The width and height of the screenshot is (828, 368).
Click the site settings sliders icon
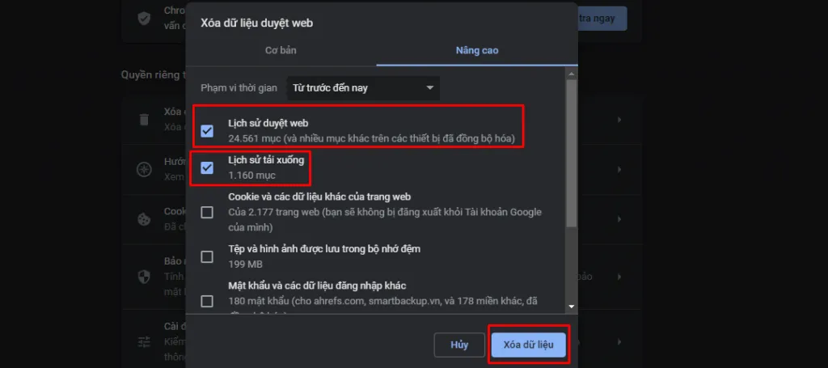pos(144,342)
